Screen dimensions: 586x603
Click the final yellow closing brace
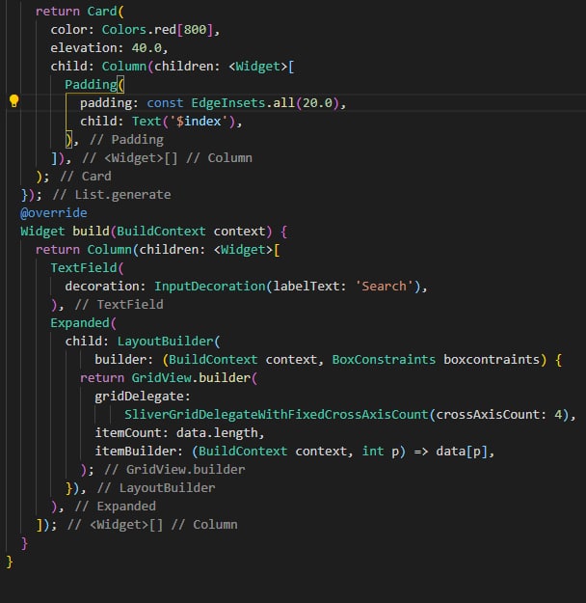pos(10,562)
